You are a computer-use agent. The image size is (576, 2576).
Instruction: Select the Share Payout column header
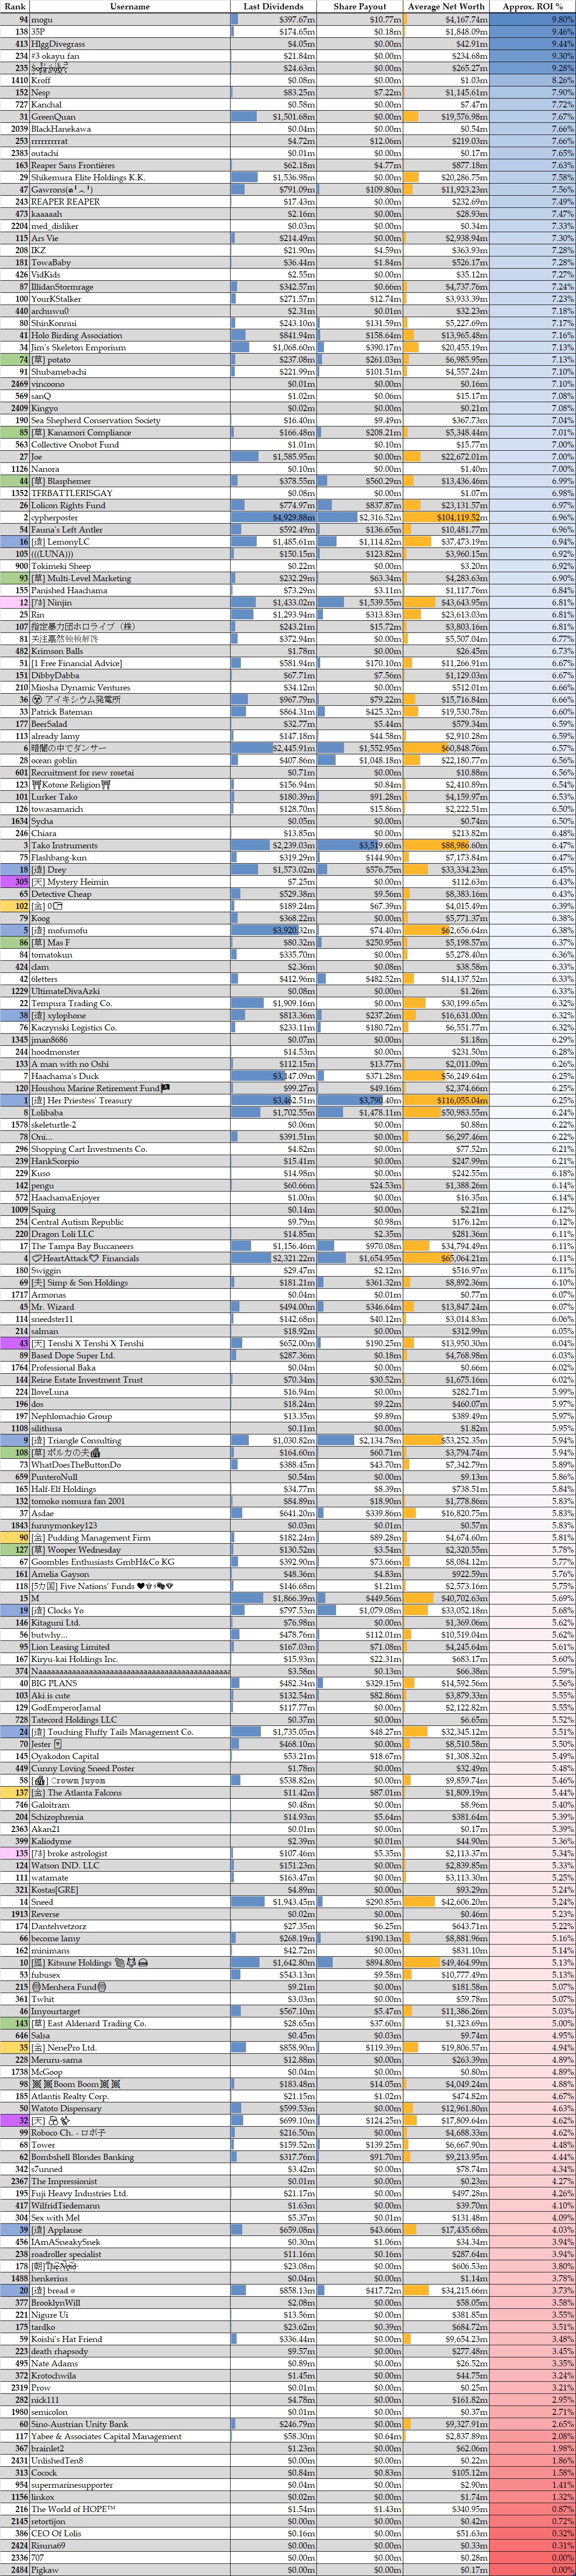point(360,6)
